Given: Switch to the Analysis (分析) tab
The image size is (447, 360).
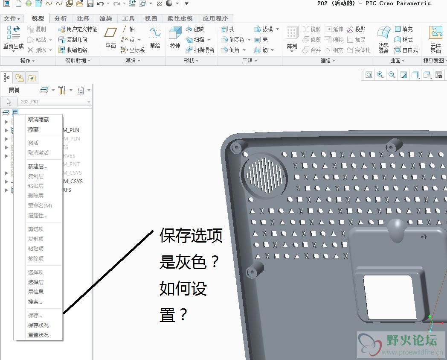Looking at the screenshot, I should coord(61,18).
